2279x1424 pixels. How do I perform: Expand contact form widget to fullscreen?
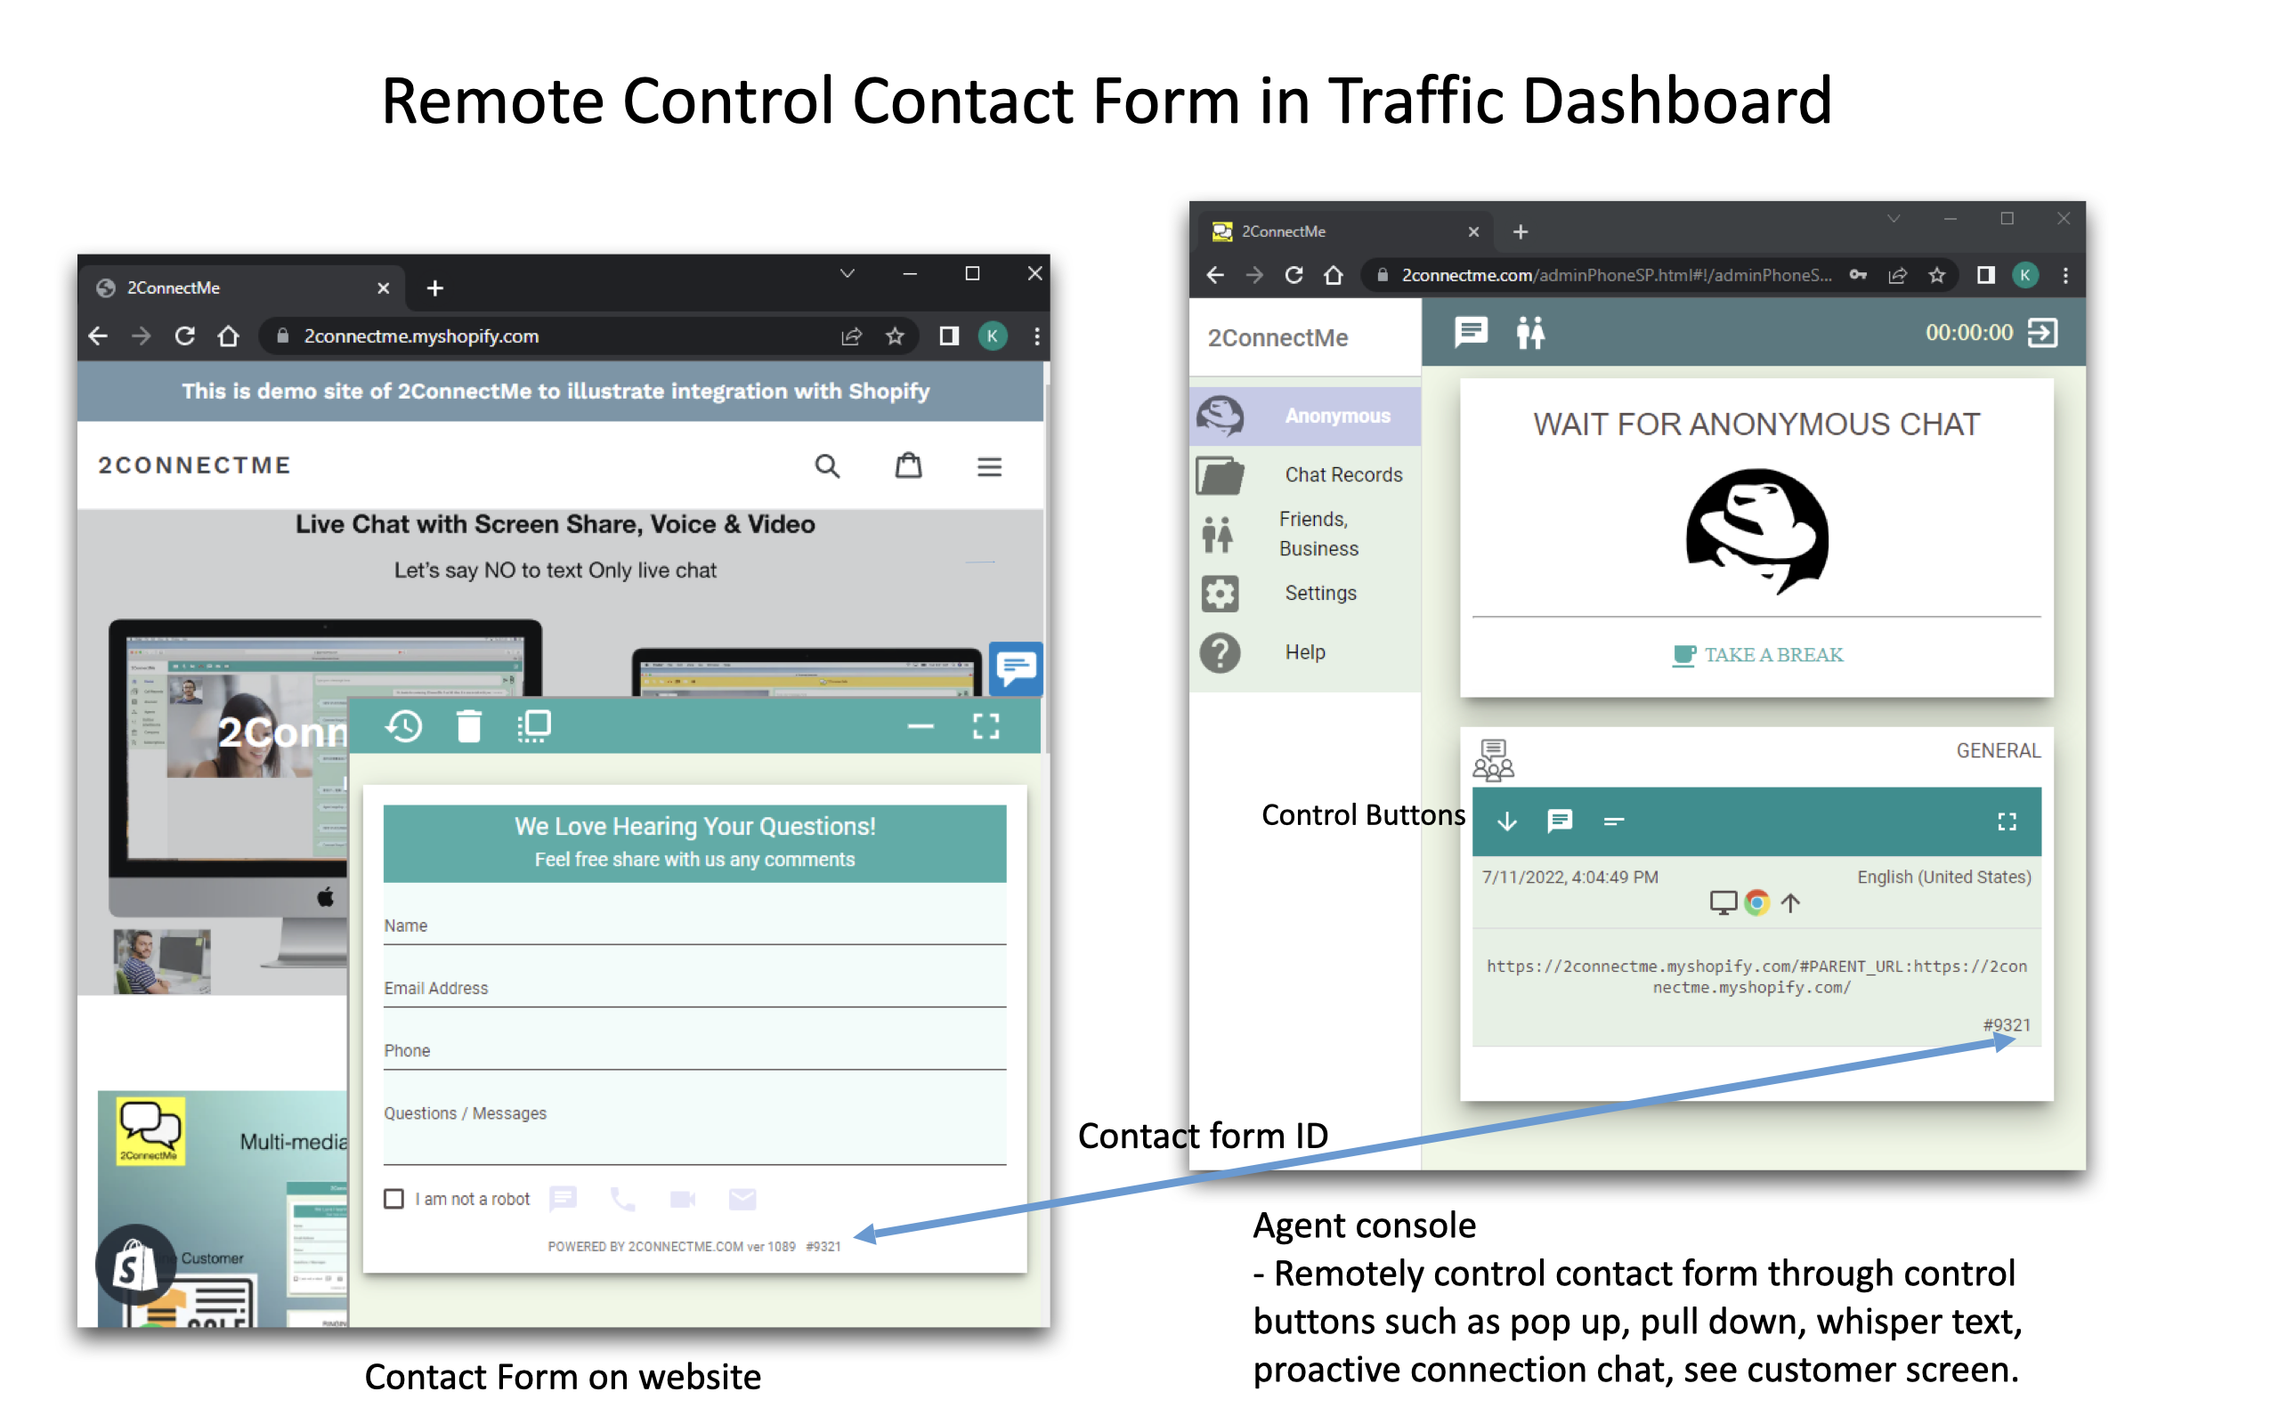986,726
